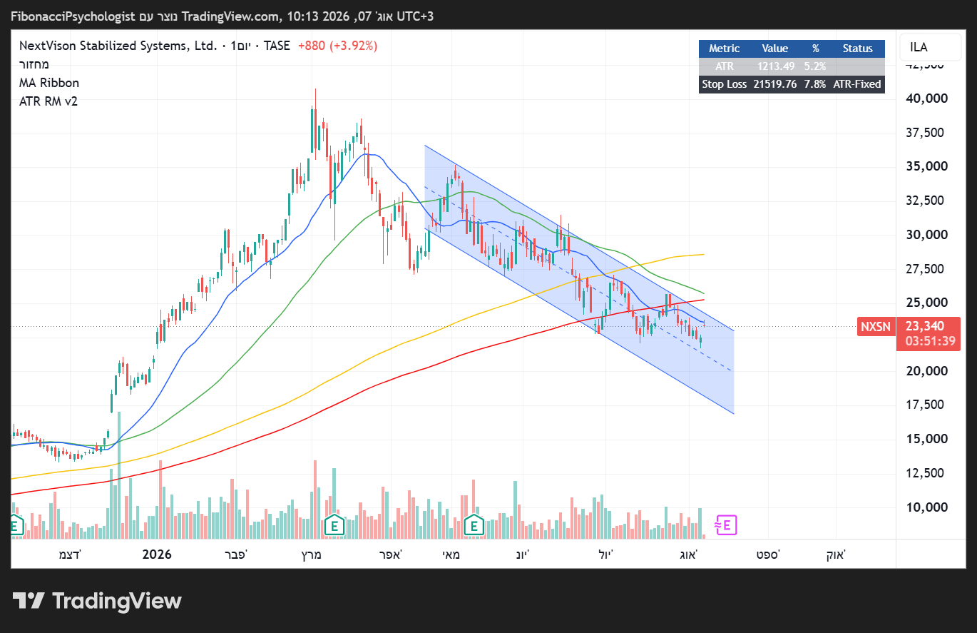Click the מאי month label on the time axis

[x=451, y=554]
